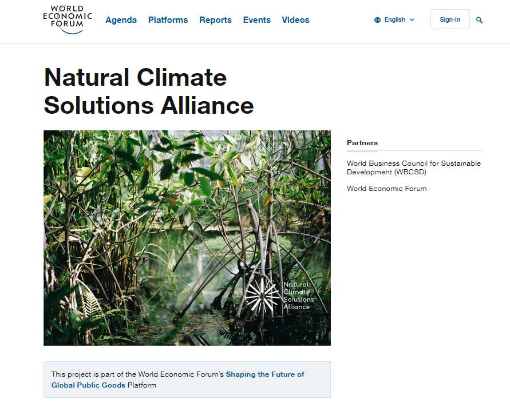
Task: Select World Economic Forum partner entry
Action: pos(387,189)
